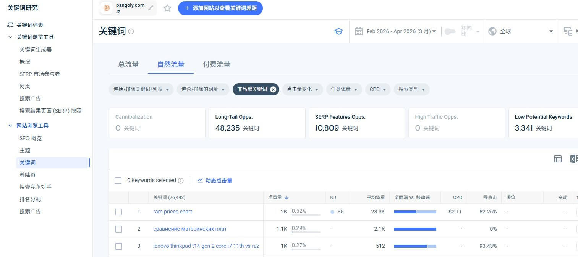Check the сравнение материнских плат row
The height and width of the screenshot is (257, 578).
[119, 229]
